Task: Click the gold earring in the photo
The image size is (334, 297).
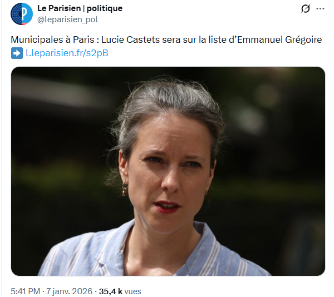Action: (x=125, y=189)
